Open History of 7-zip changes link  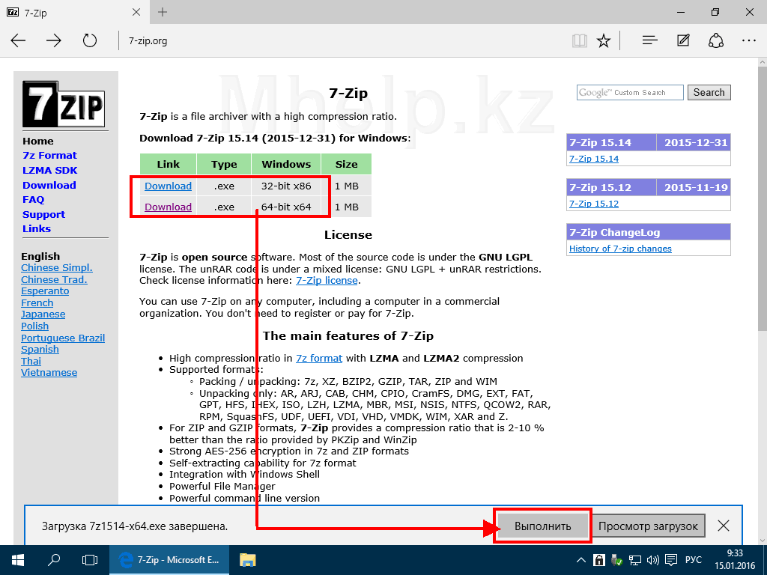click(620, 249)
